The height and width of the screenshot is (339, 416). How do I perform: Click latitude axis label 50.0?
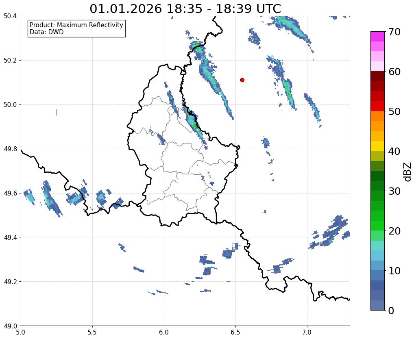10,105
